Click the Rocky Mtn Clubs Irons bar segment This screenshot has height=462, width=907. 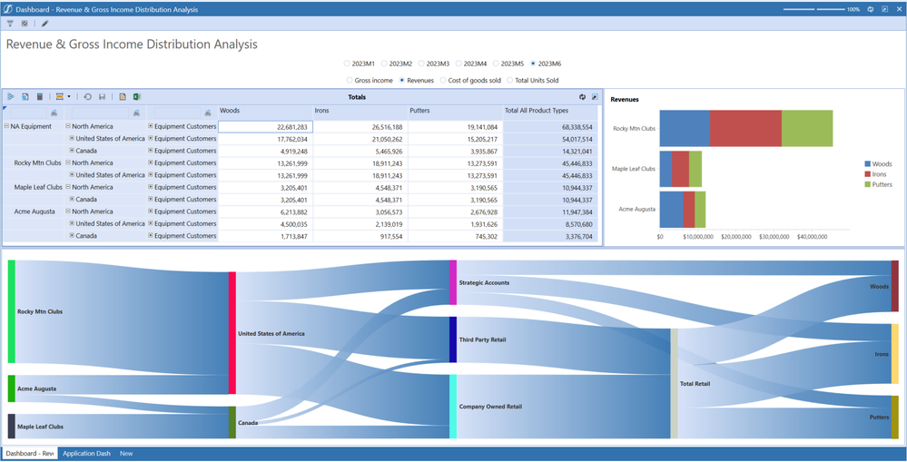[745, 128]
